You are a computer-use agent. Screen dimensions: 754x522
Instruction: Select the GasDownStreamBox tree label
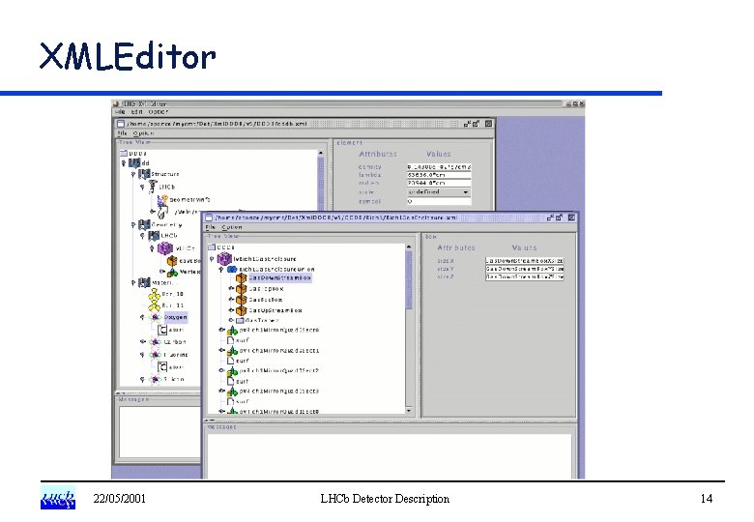(x=280, y=277)
